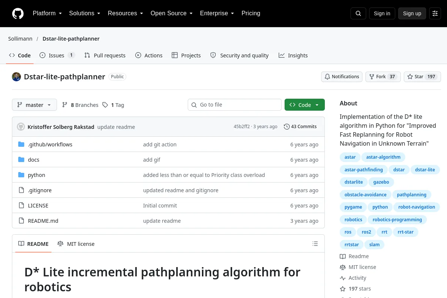The image size is (447, 298).
Task: Open the .github/workflows folder
Action: [50, 145]
